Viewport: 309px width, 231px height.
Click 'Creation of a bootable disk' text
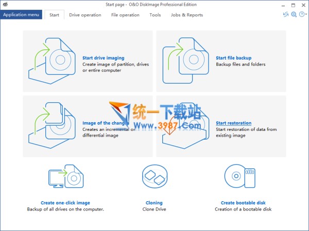[x=243, y=209]
